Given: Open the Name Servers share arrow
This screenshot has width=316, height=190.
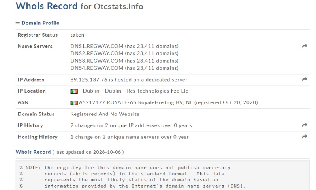Looking at the screenshot, I should tap(305, 46).
